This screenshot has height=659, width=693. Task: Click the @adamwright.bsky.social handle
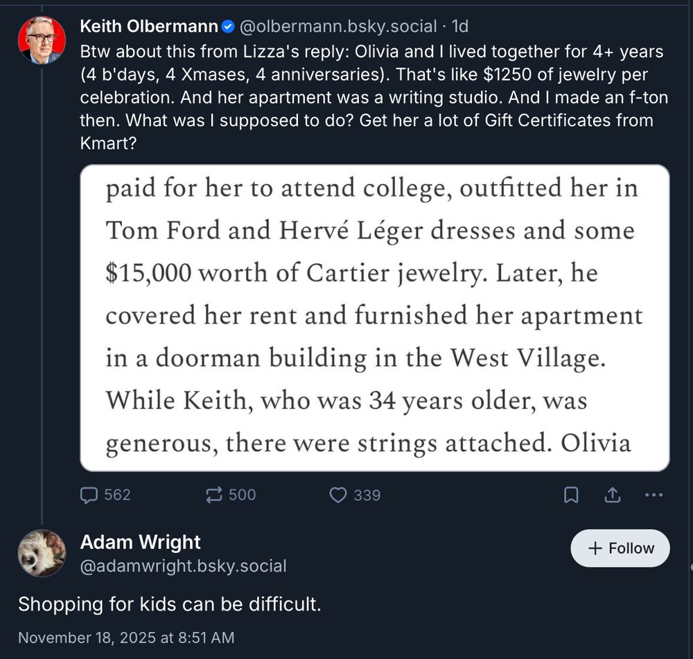tap(183, 566)
